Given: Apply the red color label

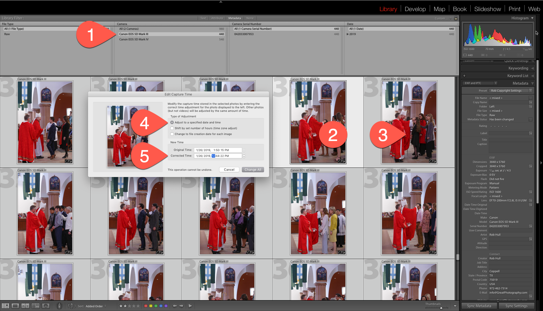Looking at the screenshot, I should coord(146,306).
